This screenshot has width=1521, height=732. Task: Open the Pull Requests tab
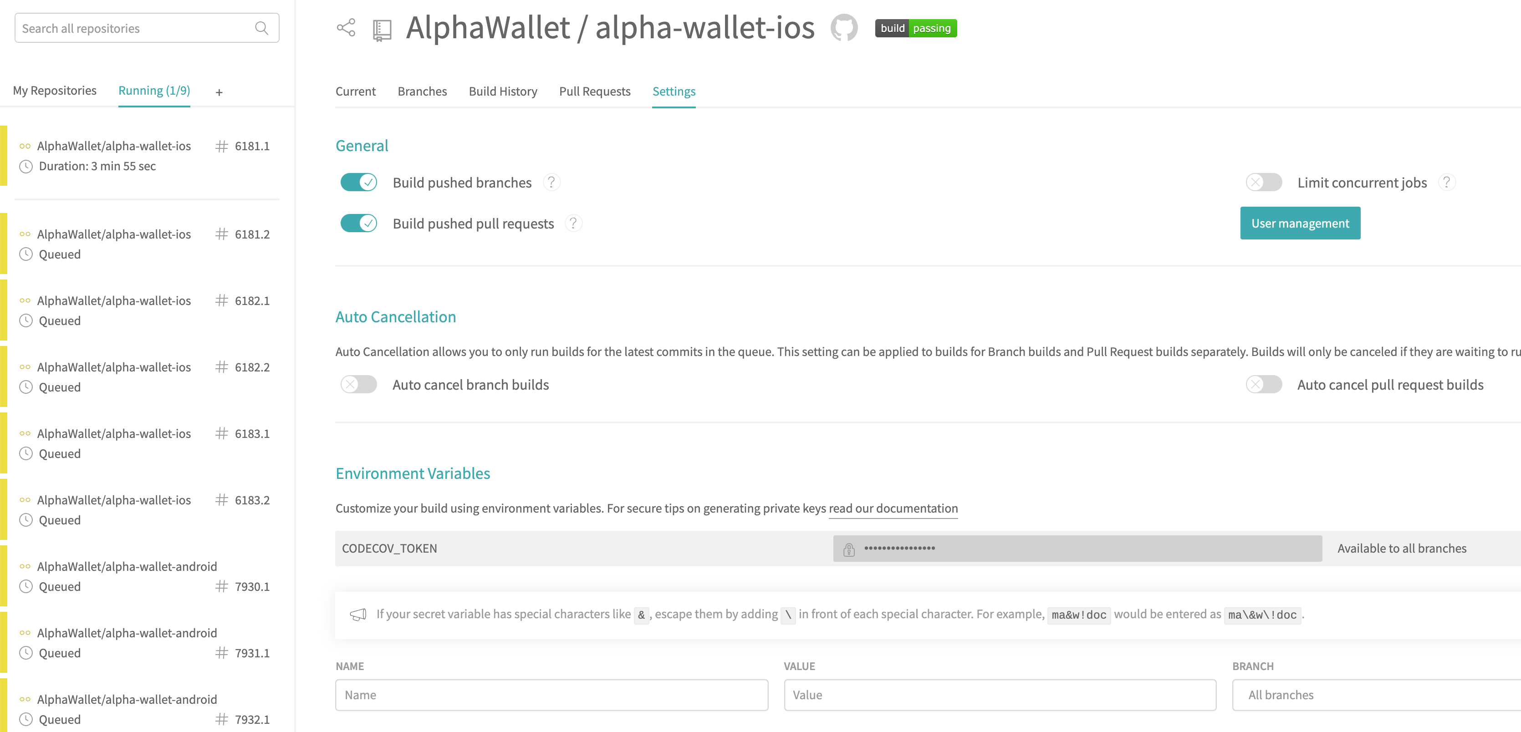[x=594, y=91]
